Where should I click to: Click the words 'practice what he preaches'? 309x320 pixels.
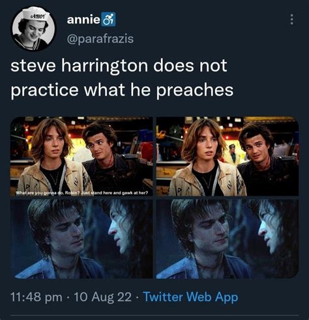tap(122, 90)
